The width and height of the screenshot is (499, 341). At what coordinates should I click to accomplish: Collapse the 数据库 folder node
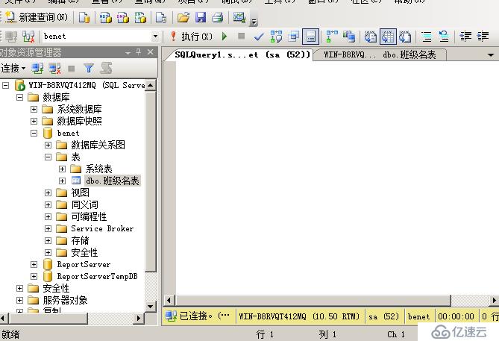(19, 97)
